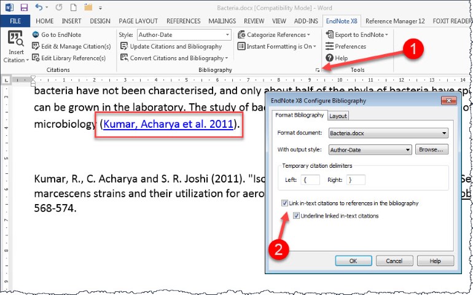
Task: Open the With output style dropdown
Action: tap(370, 150)
